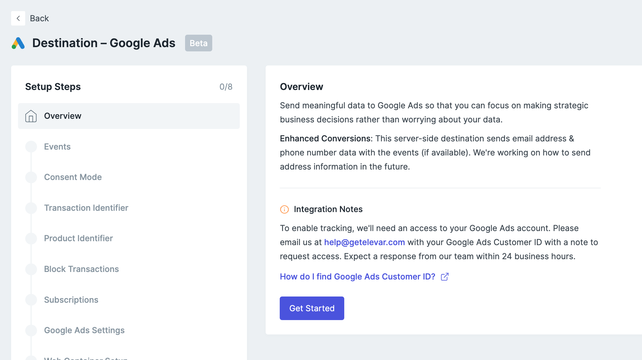Select Product Identifier step
642x360 pixels.
[x=78, y=238]
